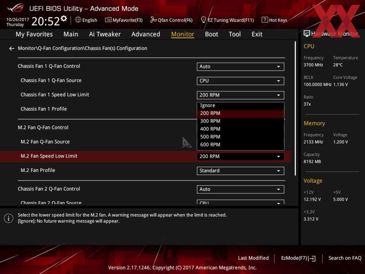Viewport: 365px width, 274px height.
Task: Select the Chassis Fan 1 Q-Fan Control label
Action: point(49,66)
